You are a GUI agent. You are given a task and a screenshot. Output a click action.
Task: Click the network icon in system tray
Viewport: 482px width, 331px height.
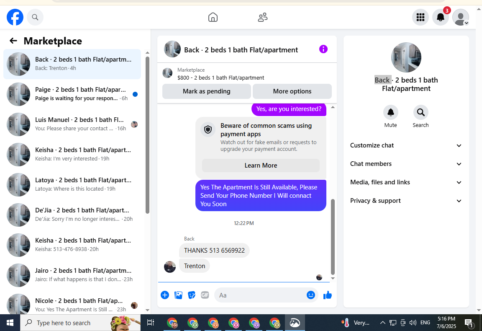[392, 323]
